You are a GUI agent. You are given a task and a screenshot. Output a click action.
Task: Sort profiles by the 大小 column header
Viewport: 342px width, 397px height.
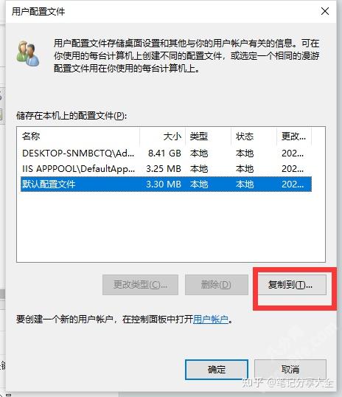[162, 137]
